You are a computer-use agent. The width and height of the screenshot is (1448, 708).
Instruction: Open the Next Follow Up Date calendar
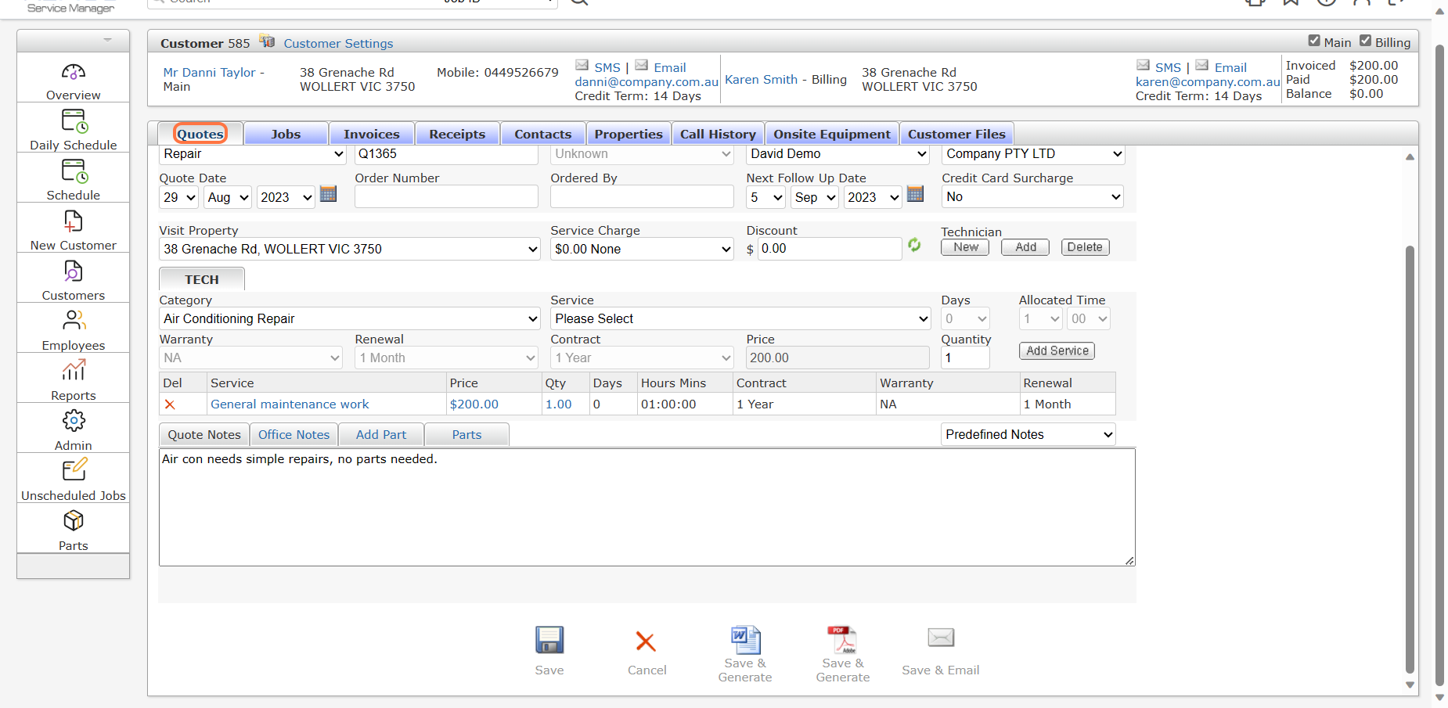(x=916, y=194)
